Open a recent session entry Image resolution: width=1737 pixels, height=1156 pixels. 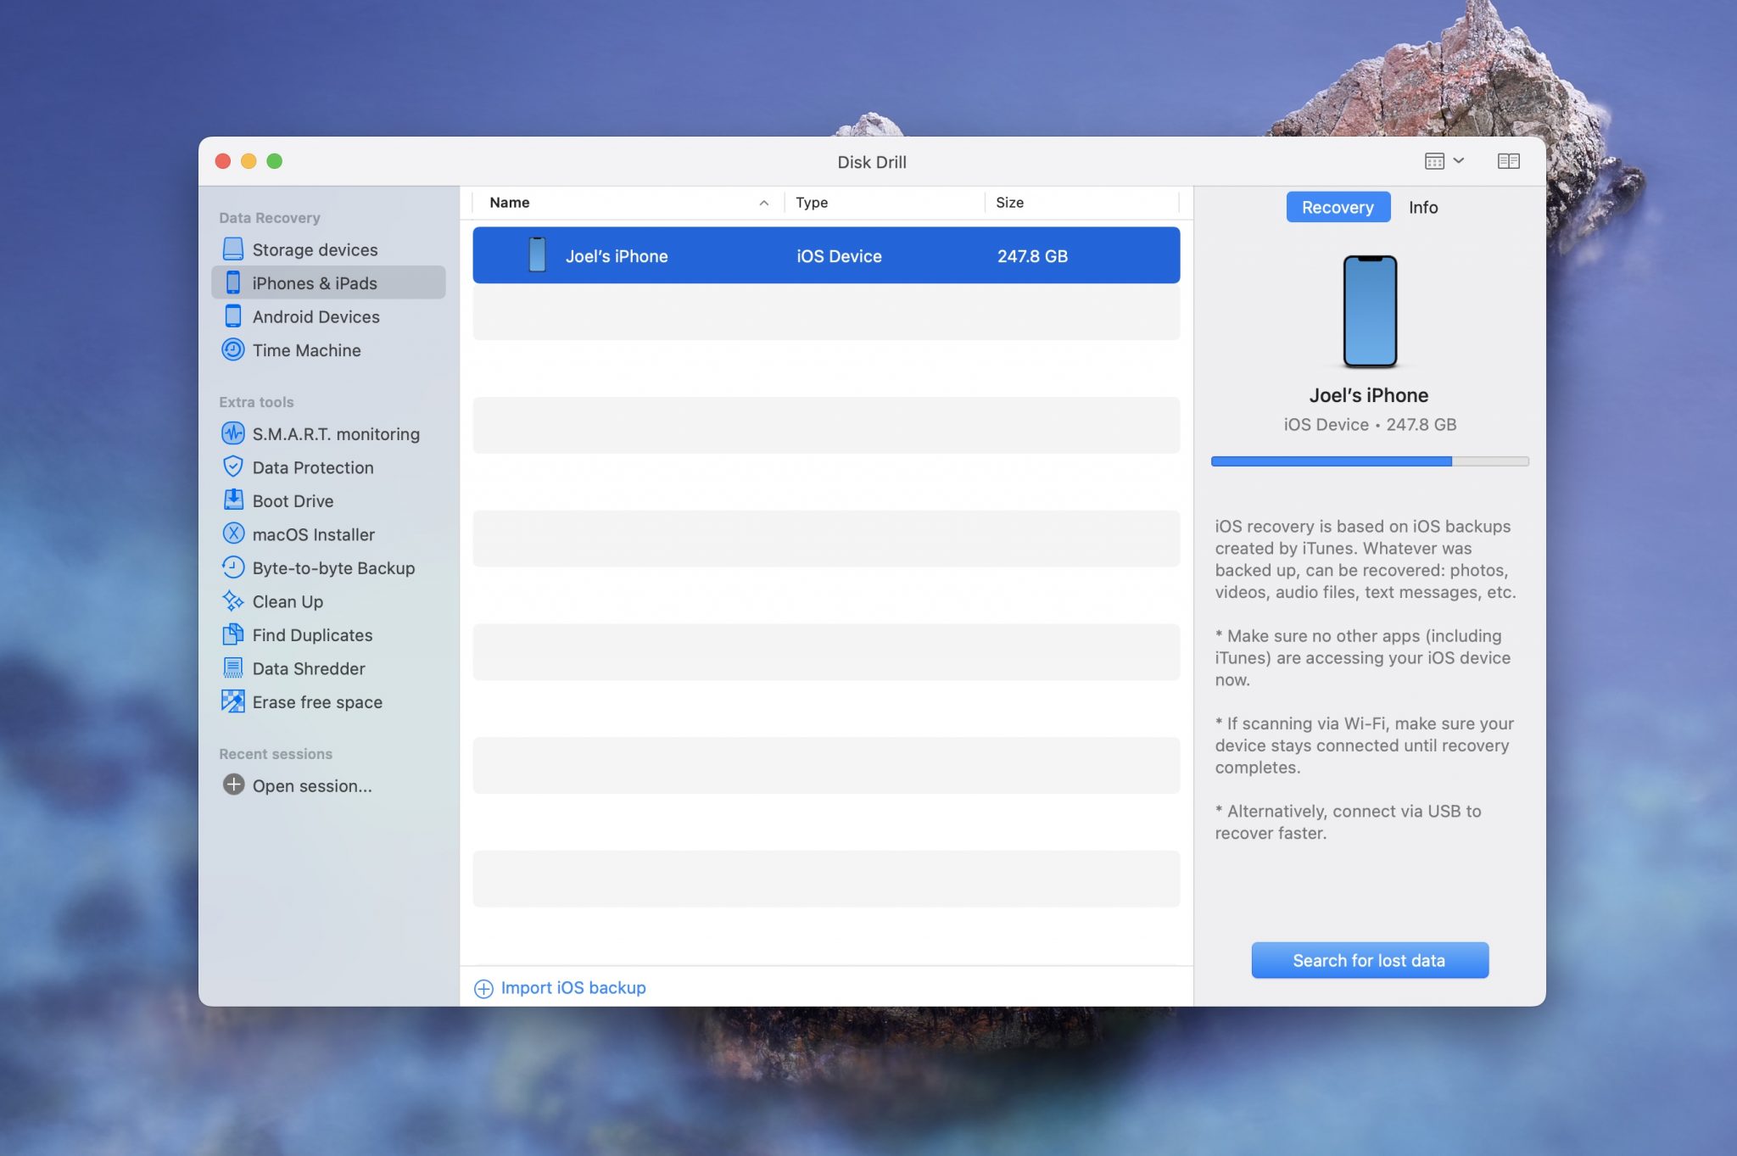[310, 785]
